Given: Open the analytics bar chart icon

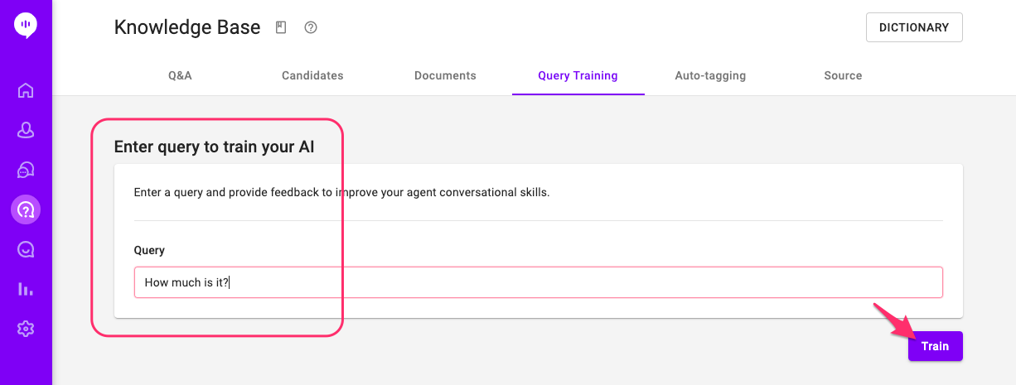Looking at the screenshot, I should point(26,289).
